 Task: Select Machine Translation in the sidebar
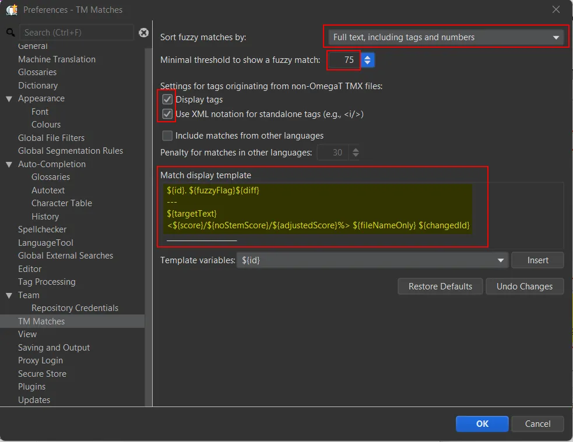coord(57,59)
